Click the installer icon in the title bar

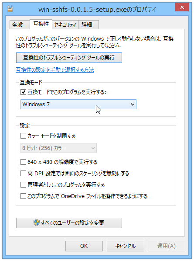10,9
